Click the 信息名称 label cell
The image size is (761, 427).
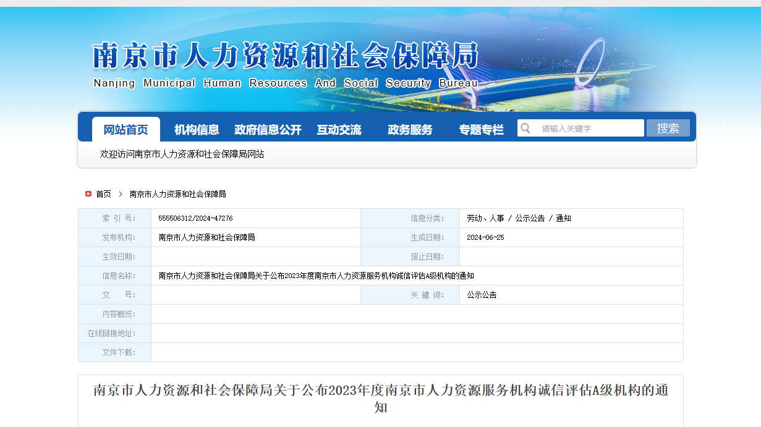tap(114, 276)
